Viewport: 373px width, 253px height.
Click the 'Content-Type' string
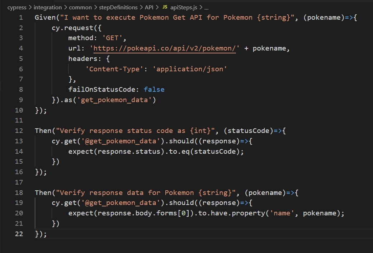coord(114,69)
